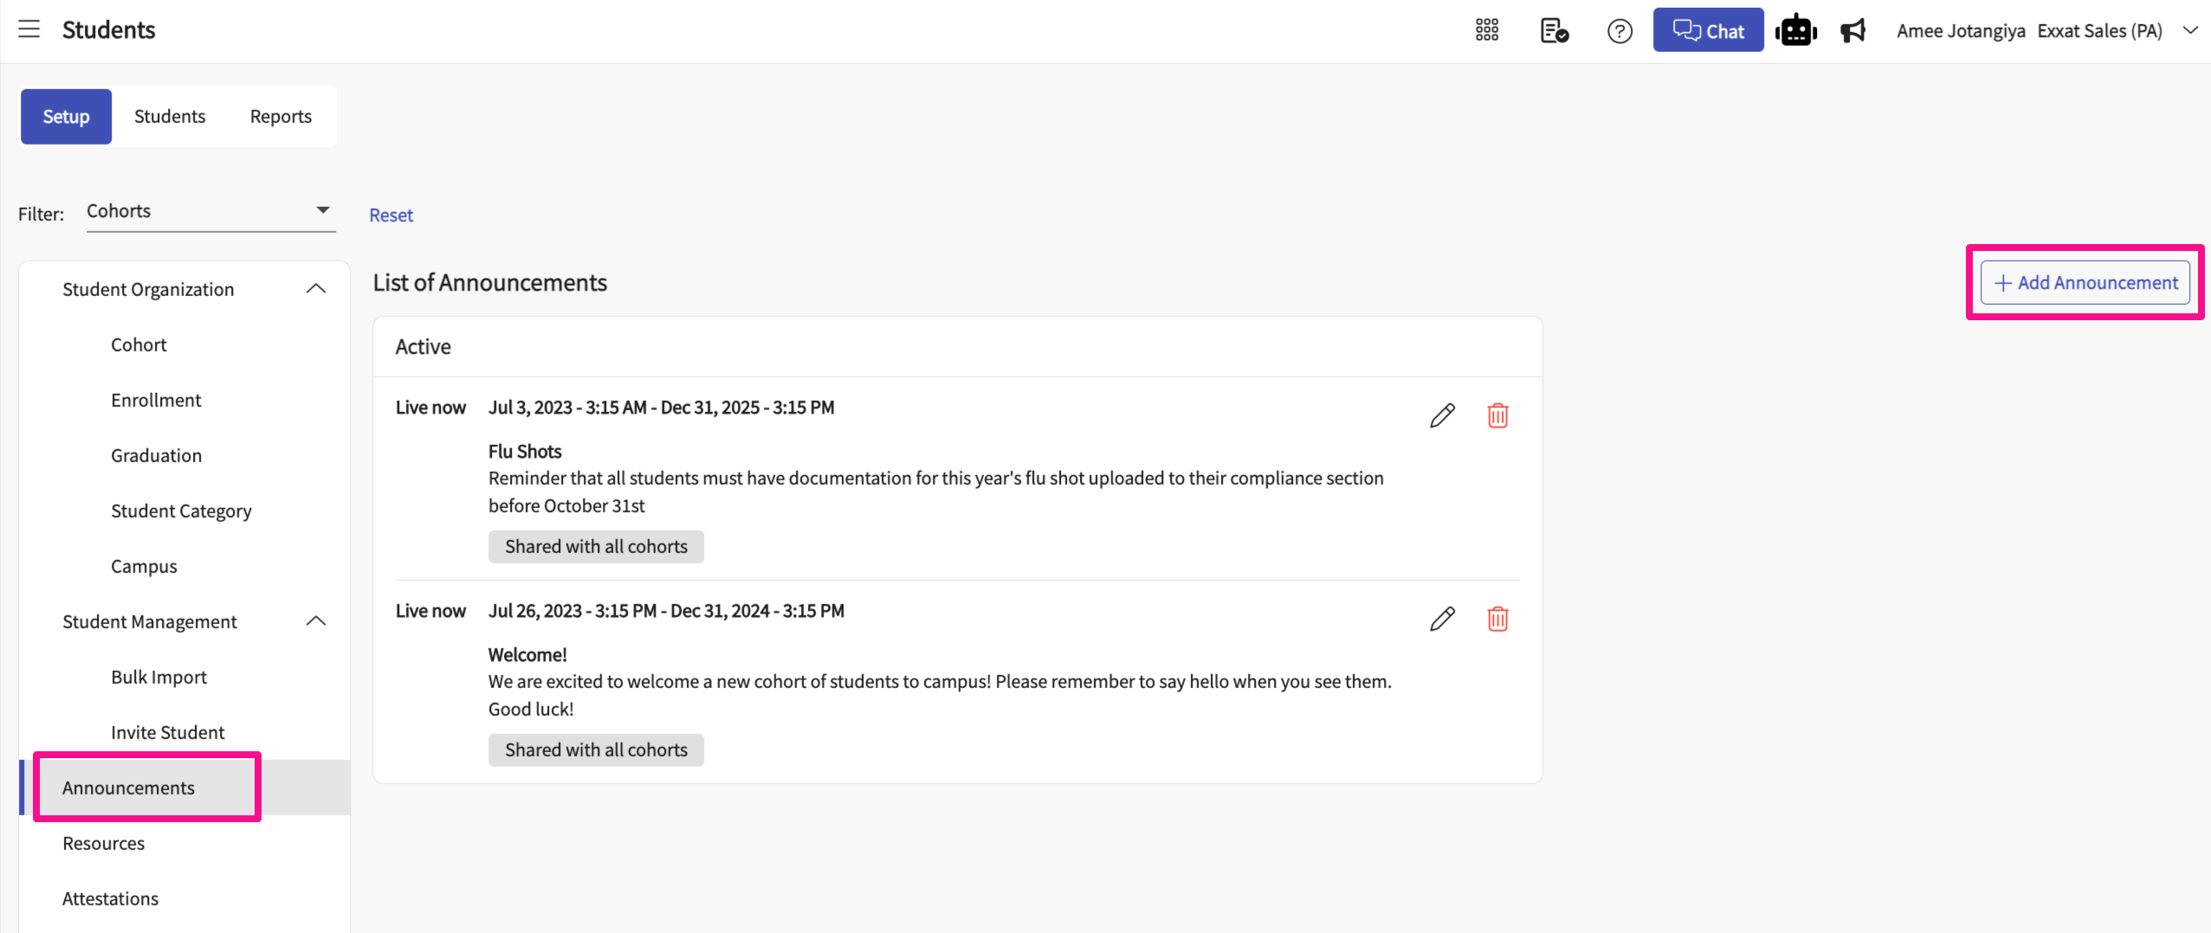2211x933 pixels.
Task: Edit the Welcome! announcement
Action: coord(1442,619)
